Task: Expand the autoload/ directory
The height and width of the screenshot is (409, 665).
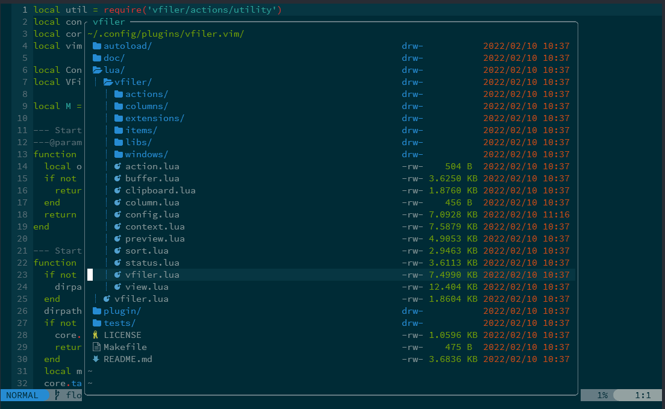Action: (x=128, y=46)
